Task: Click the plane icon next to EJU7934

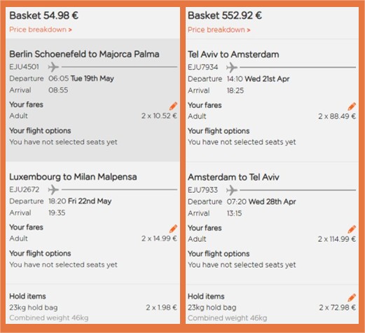Action: point(232,67)
